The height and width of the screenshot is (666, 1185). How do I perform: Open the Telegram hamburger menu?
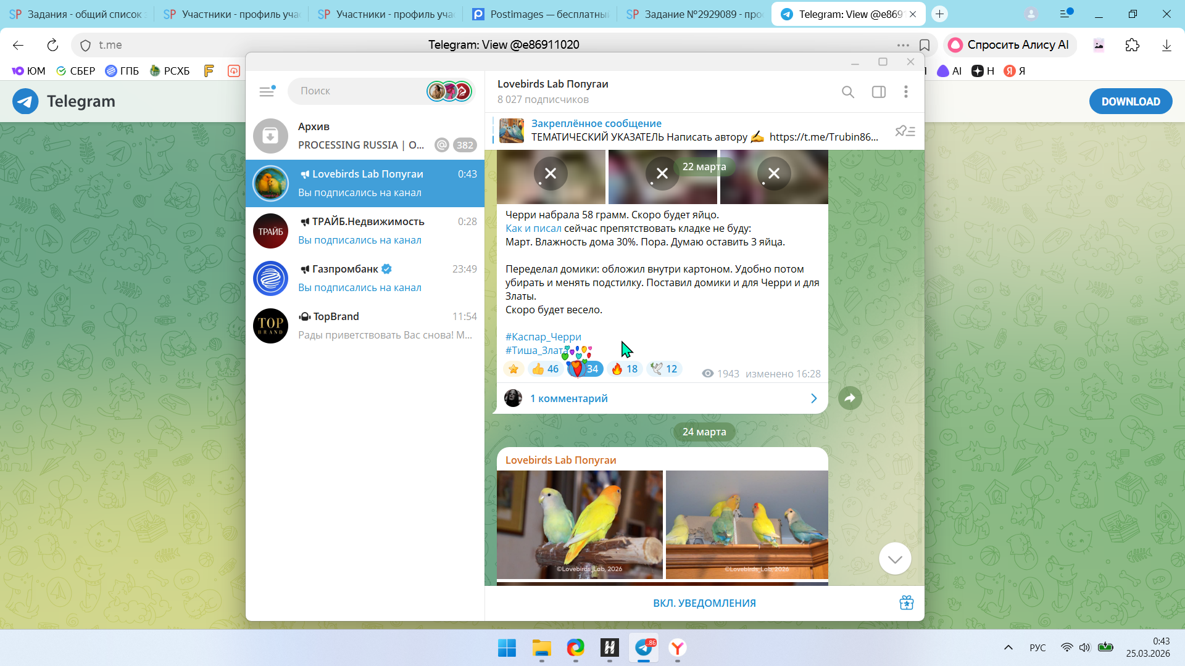point(267,91)
